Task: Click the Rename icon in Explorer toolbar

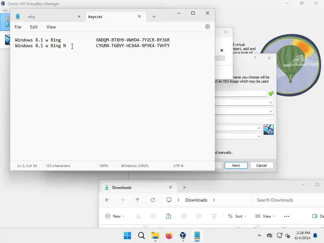Action: 184,216
